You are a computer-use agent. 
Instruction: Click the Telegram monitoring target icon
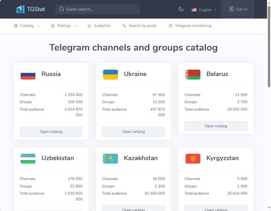171,26
